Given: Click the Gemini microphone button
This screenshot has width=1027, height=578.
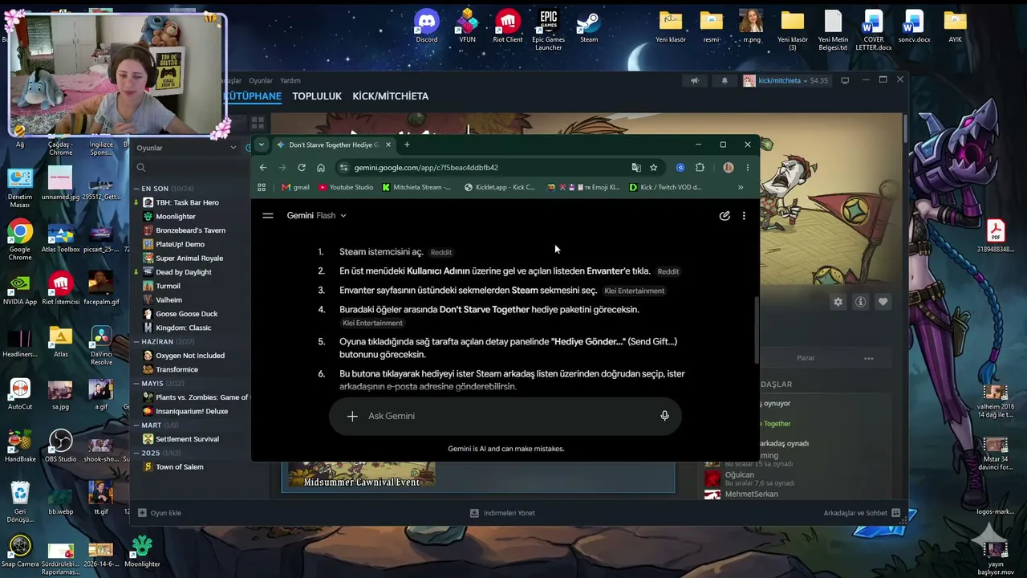Looking at the screenshot, I should click(664, 416).
